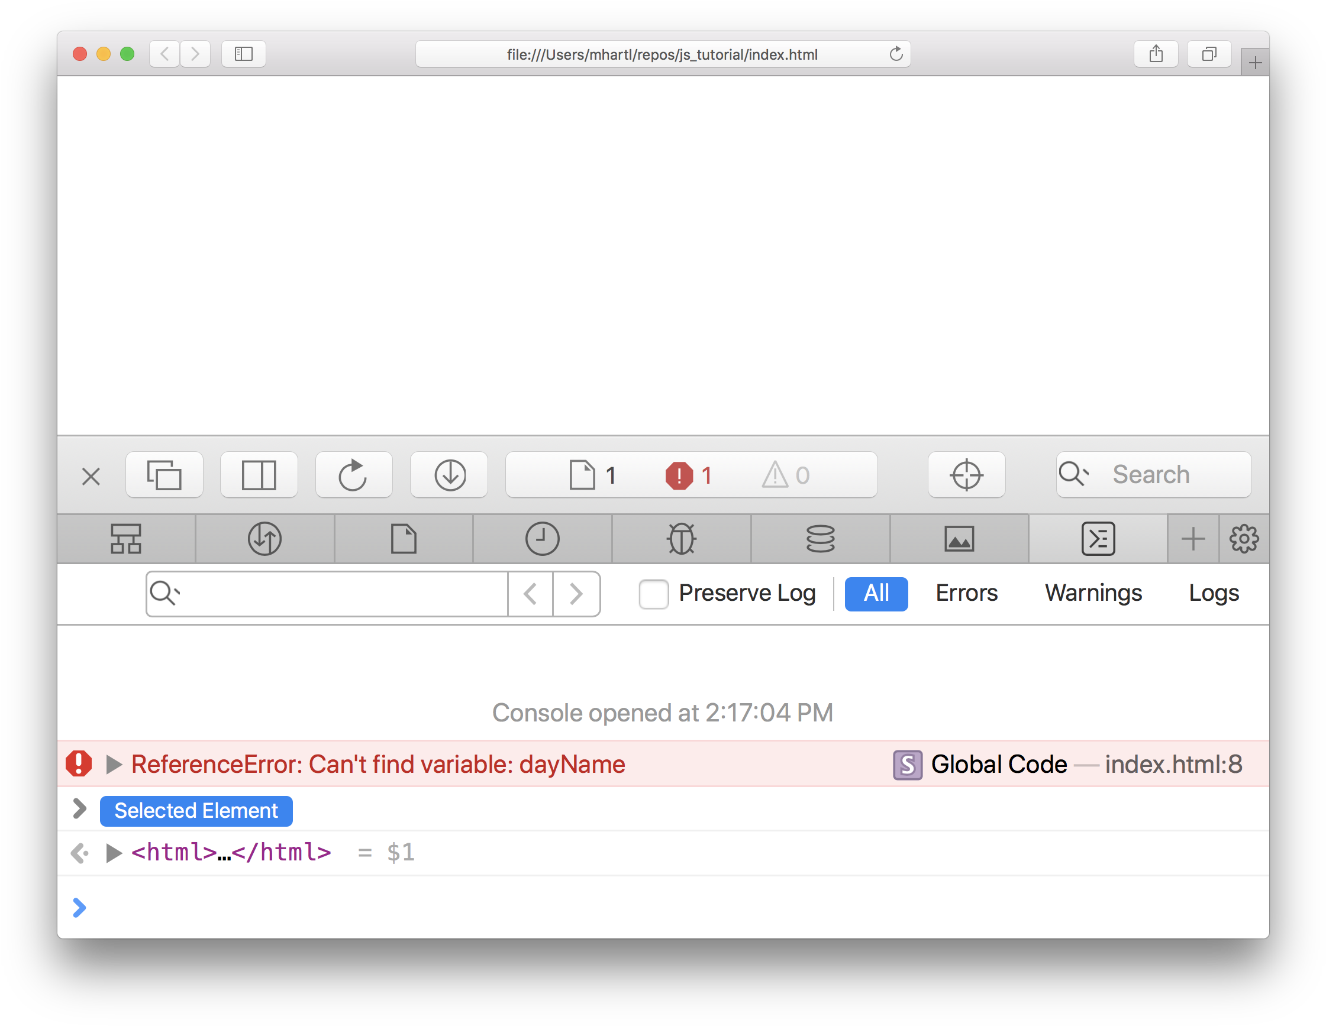Click the console filter search field
This screenshot has width=1326, height=1026.
[328, 593]
